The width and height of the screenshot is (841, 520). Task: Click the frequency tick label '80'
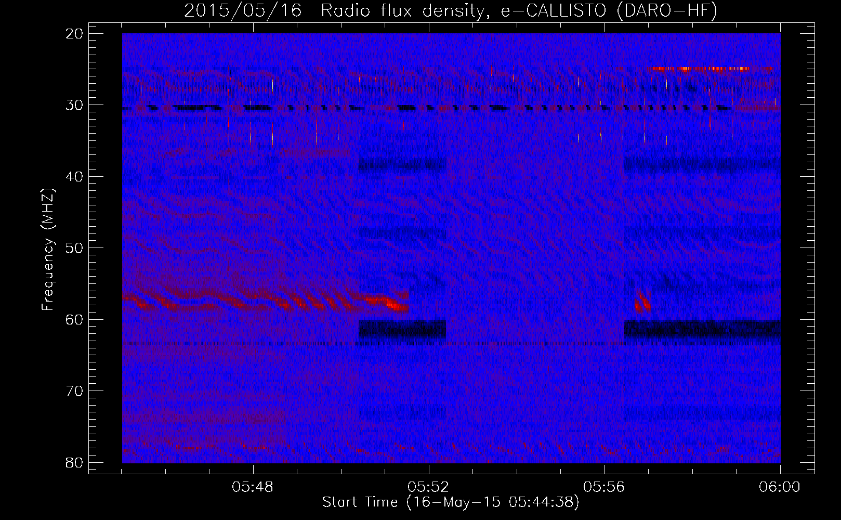75,463
